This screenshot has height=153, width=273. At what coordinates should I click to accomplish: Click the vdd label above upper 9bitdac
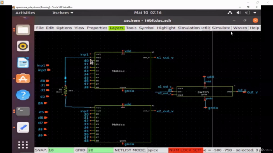pos(128,51)
